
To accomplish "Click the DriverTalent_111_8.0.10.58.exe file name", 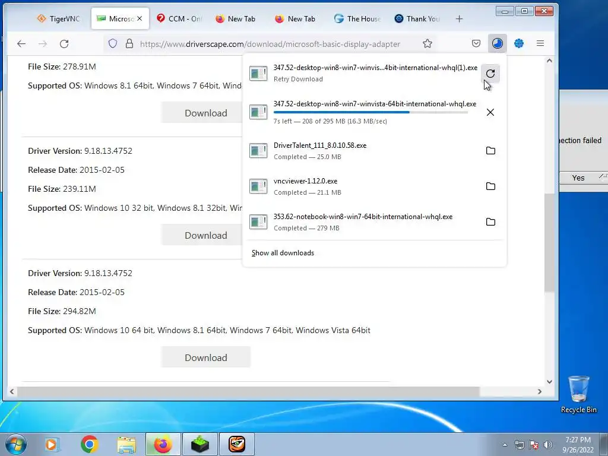I will click(320, 145).
